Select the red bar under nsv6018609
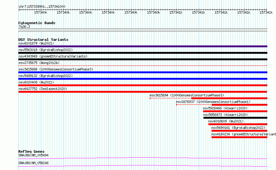276x170 pixels. pos(238,124)
